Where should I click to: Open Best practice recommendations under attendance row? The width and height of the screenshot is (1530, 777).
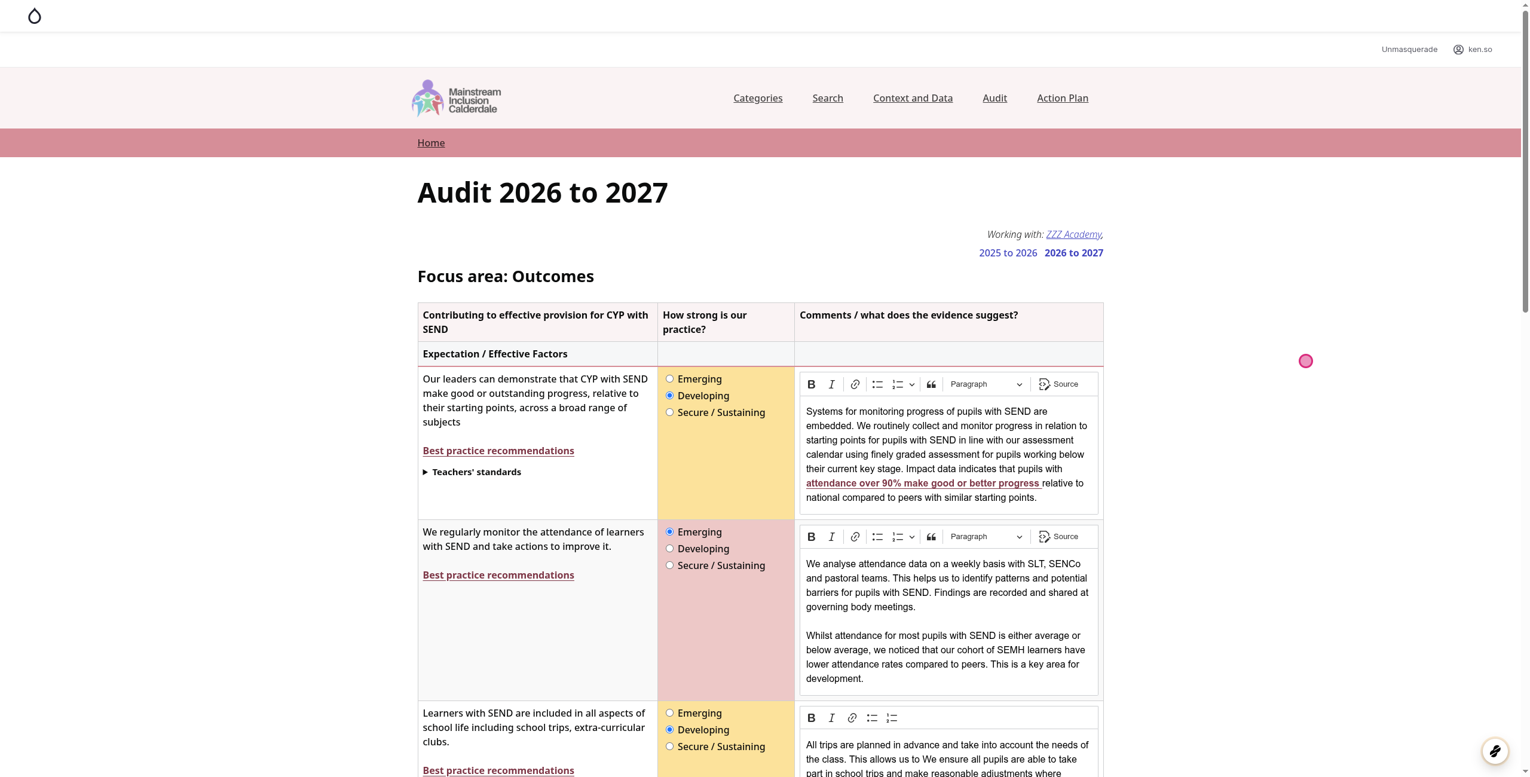click(x=498, y=575)
